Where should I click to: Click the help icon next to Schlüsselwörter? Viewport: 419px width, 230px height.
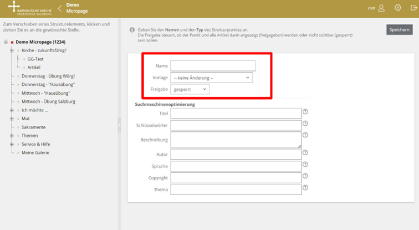point(305,124)
